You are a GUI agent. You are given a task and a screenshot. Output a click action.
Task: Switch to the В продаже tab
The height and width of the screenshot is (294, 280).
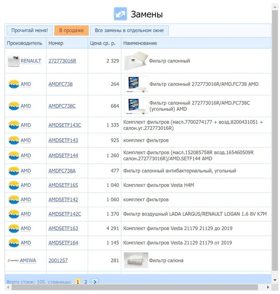[x=72, y=30]
